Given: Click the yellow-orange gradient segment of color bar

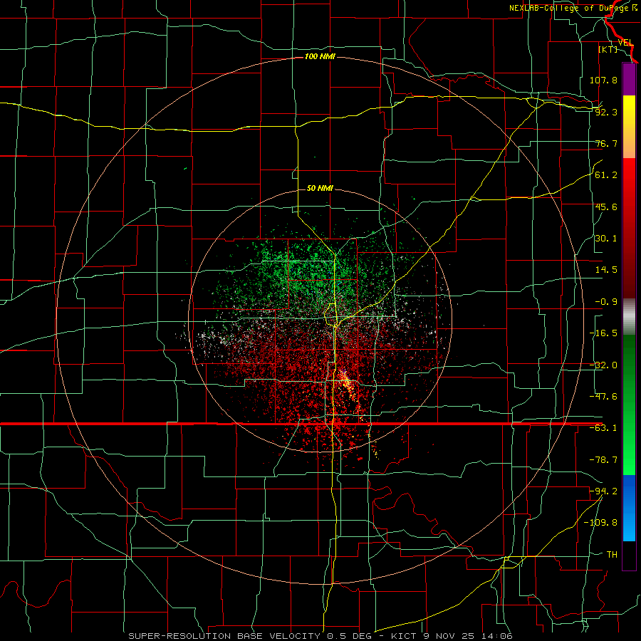Looking at the screenshot, I should click(x=629, y=127).
